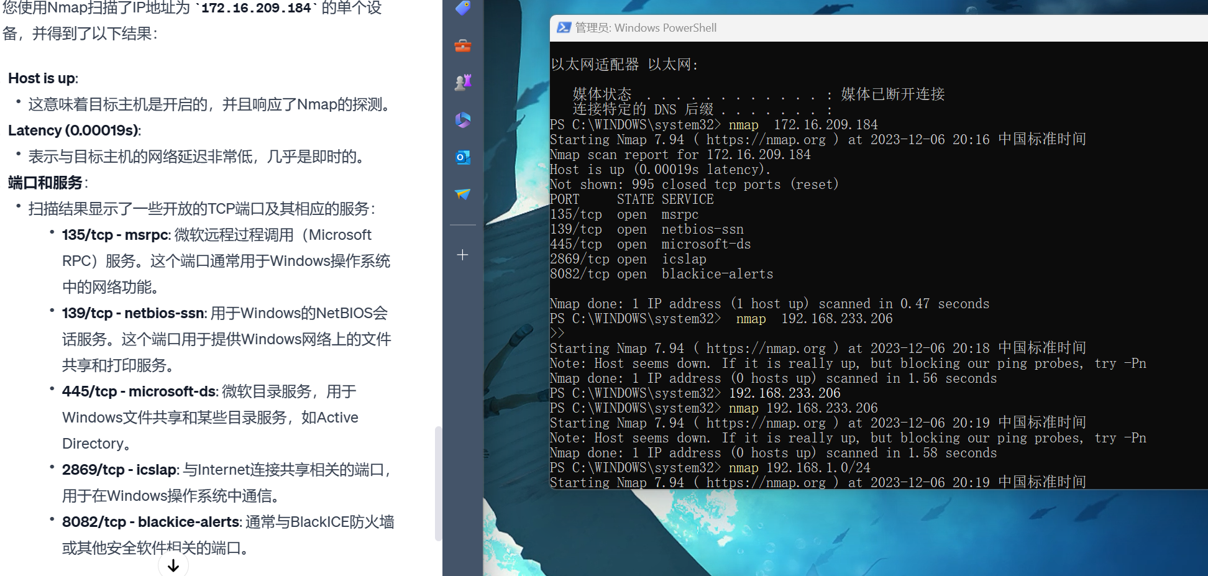Click 'scanned in 1.58 seconds' result line
1208x576 pixels.
[774, 453]
